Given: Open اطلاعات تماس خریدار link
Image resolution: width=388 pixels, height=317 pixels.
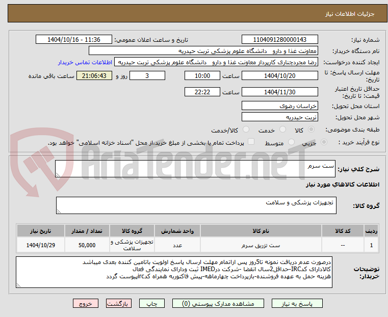Looking at the screenshot, I should (85, 62).
